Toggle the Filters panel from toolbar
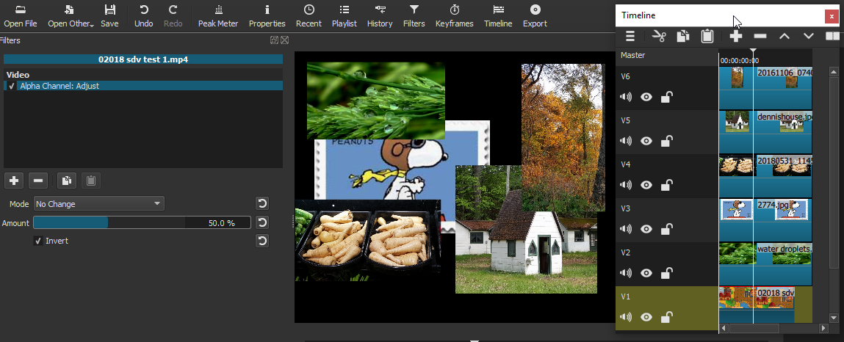 (x=414, y=16)
